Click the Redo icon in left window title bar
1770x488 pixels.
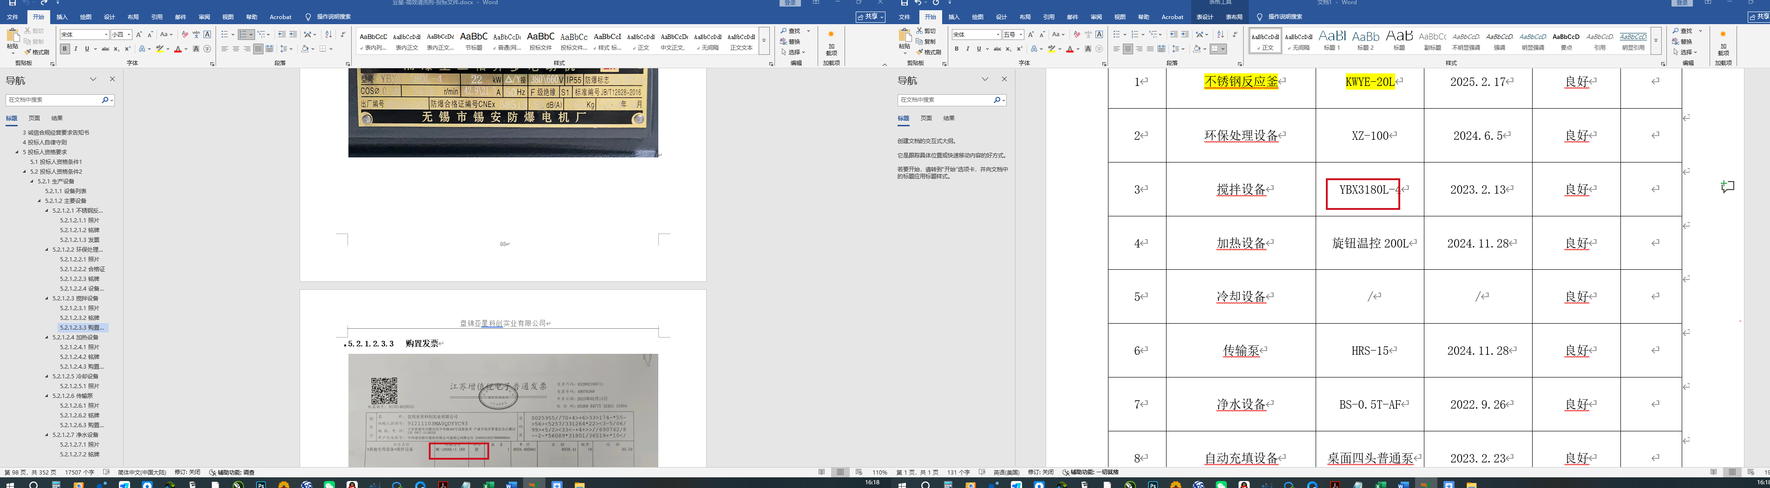pyautogui.click(x=43, y=3)
